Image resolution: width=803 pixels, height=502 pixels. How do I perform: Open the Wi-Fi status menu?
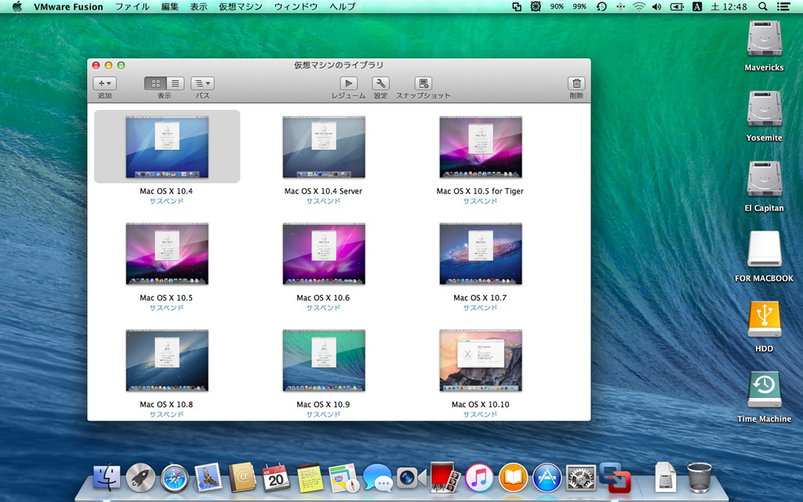click(x=638, y=6)
